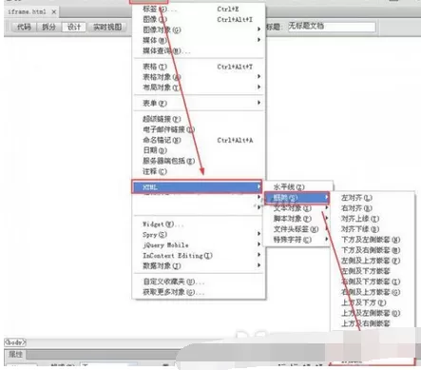Viewport: 421px width, 370px height.
Task: Choose 右对齐(R) frame option
Action: point(373,208)
